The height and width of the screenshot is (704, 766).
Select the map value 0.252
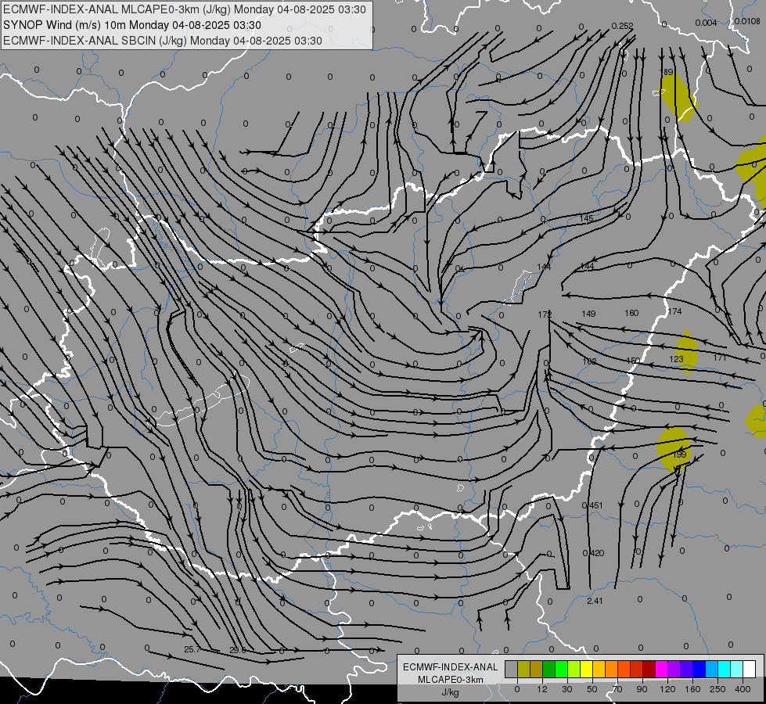[622, 26]
